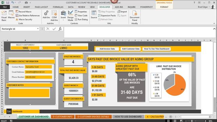Image resolution: width=217 pixels, height=122 pixels.
Task: Open COM Add-Ins dialog
Action: pyautogui.click(x=54, y=16)
